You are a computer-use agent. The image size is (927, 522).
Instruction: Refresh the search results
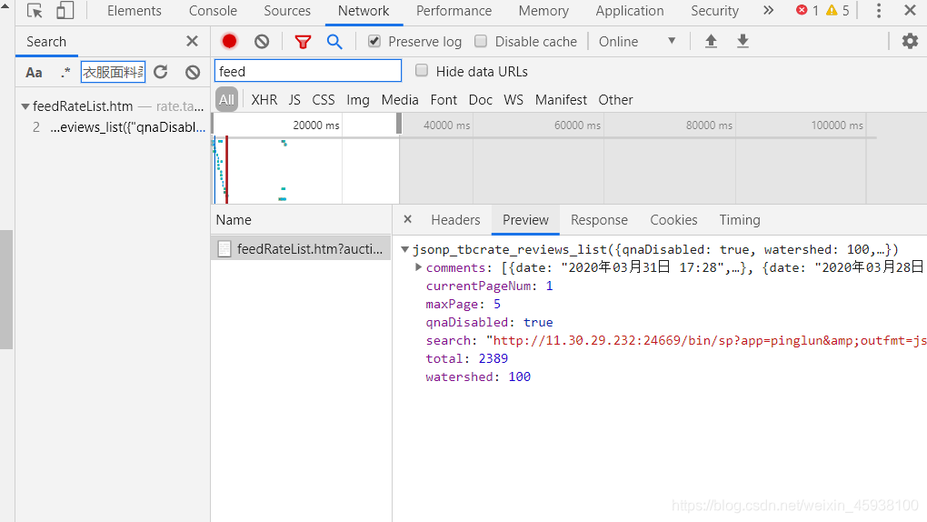pyautogui.click(x=161, y=72)
